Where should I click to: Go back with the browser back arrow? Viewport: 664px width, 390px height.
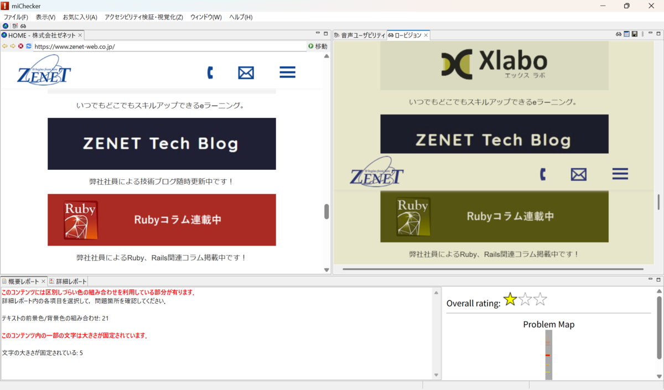(5, 46)
